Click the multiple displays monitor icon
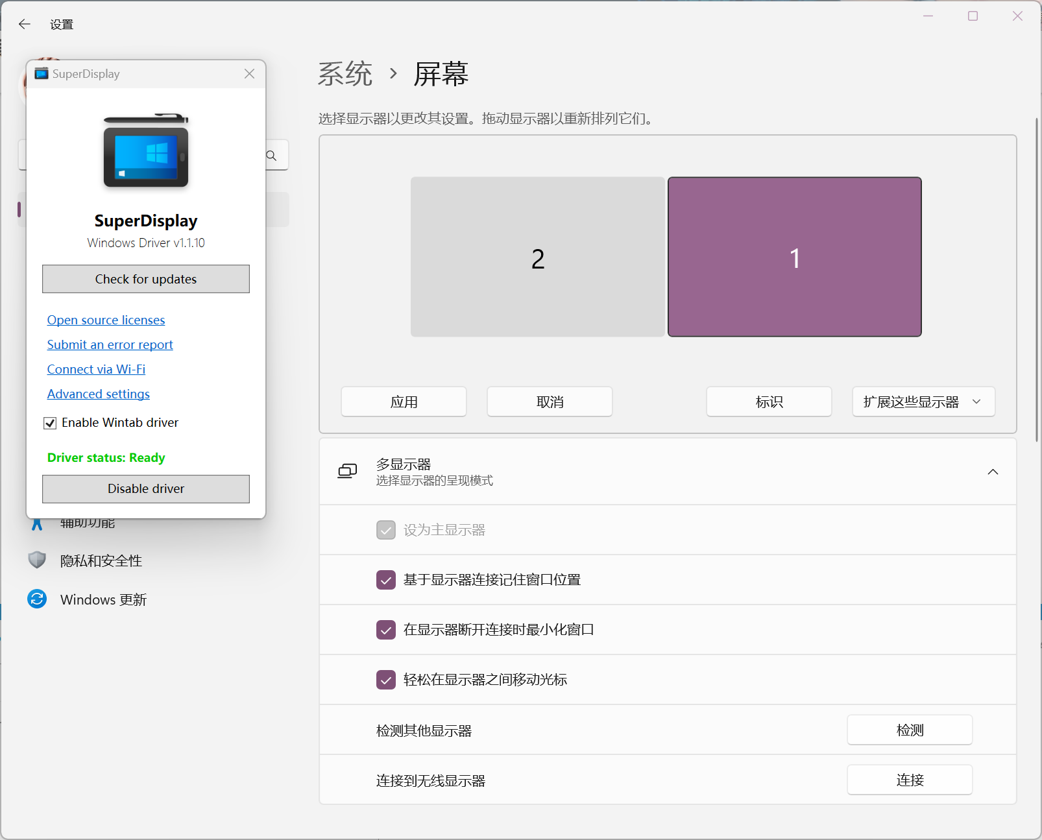Viewport: 1042px width, 840px height. pyautogui.click(x=347, y=472)
